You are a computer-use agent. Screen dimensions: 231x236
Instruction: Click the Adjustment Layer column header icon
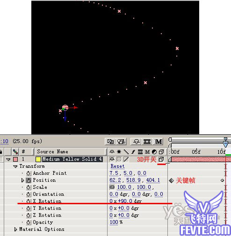pyautogui.click(x=154, y=151)
